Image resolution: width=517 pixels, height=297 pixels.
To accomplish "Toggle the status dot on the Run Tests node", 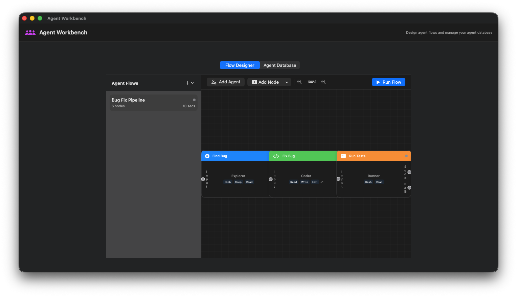I will pos(406,156).
